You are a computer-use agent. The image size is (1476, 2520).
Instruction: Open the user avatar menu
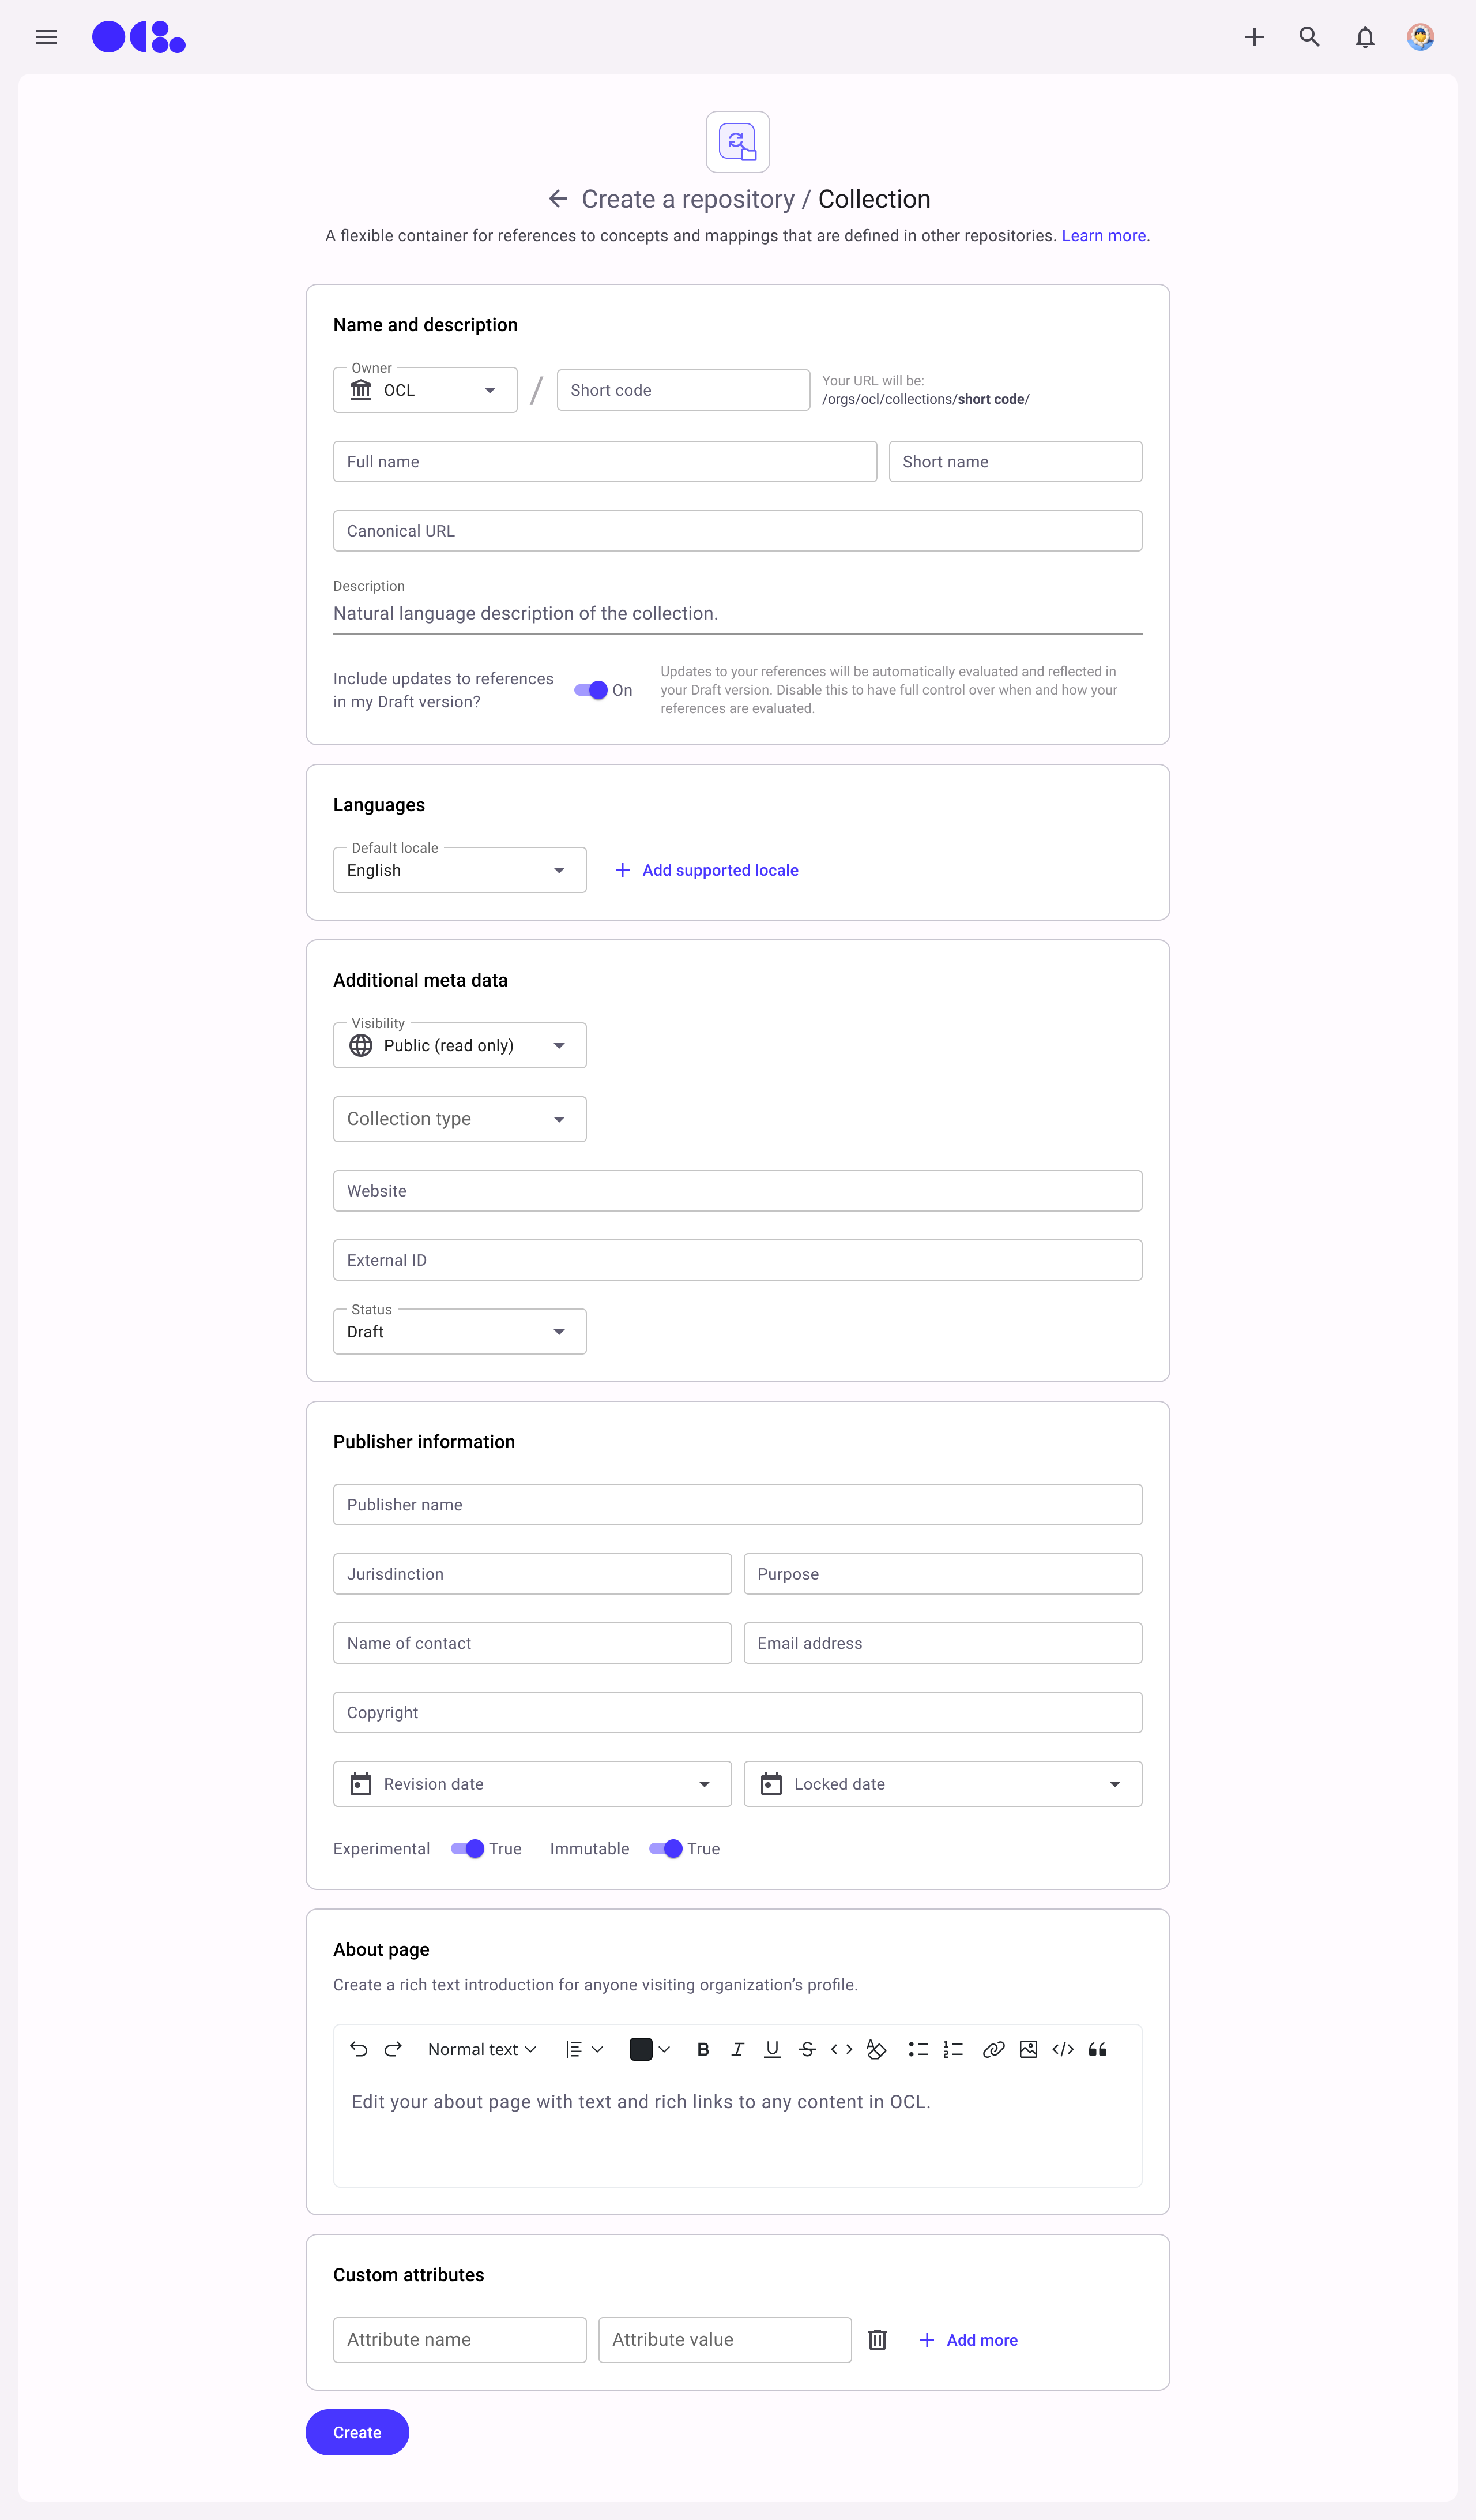[x=1420, y=37]
